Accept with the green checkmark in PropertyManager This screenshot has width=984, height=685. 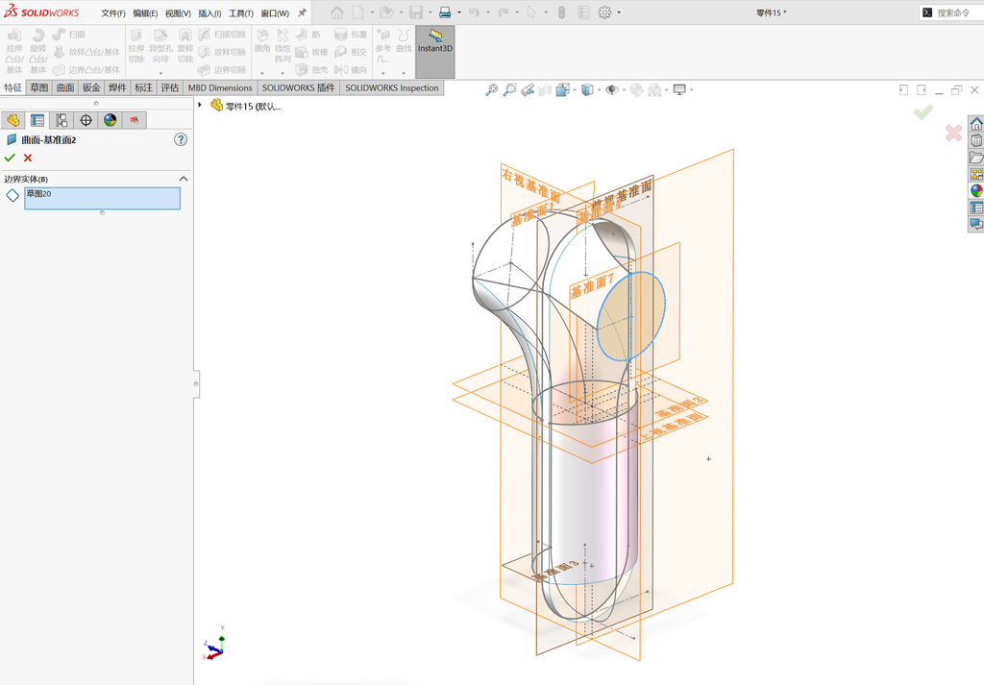click(10, 158)
